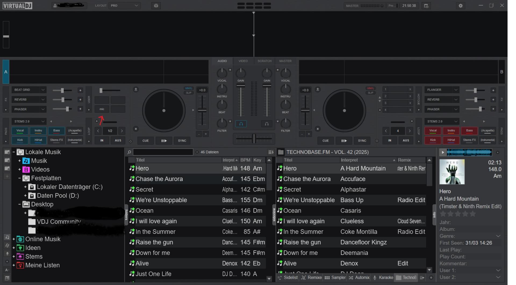Open deck A STEMS 2.0 pads dropdown
The height and width of the screenshot is (285, 516).
tap(29, 121)
